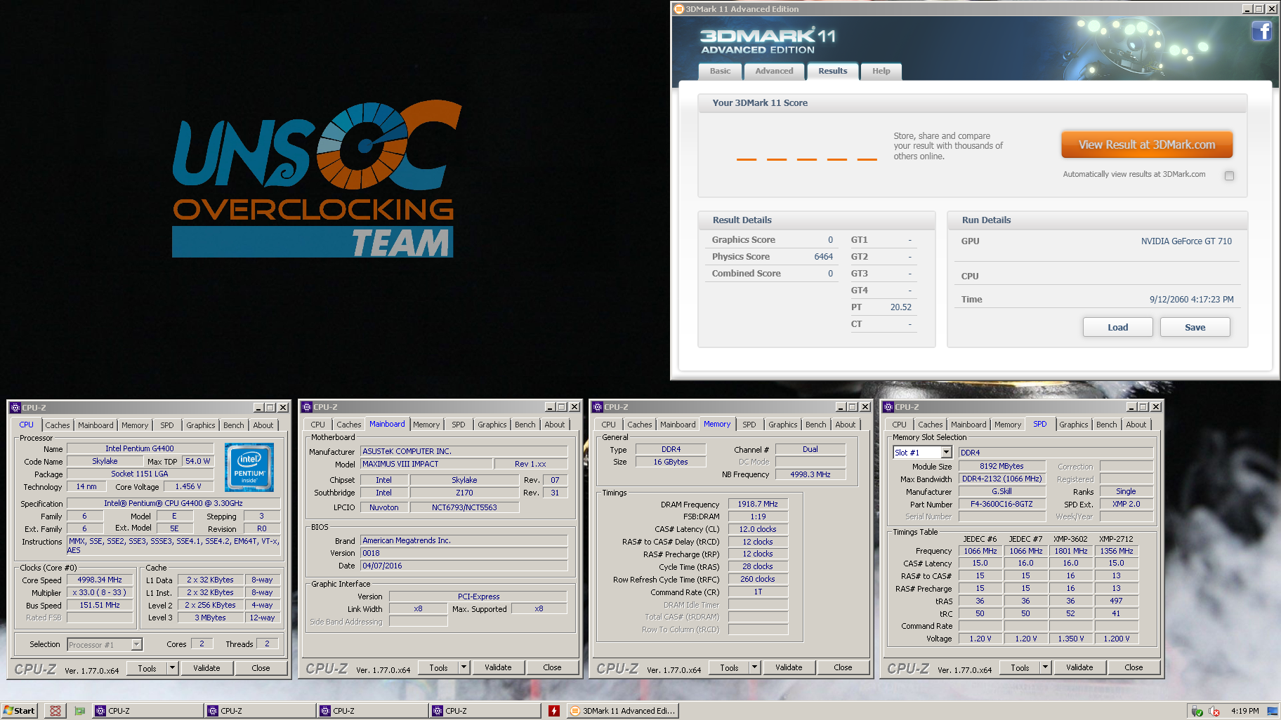
Task: Click the green graphics card quick-launch icon
Action: tap(80, 711)
